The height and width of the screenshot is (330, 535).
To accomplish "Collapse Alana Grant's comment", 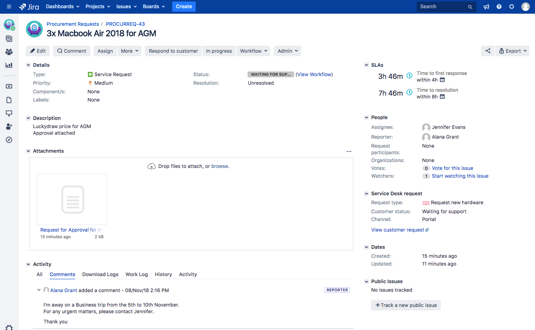I will [x=39, y=290].
